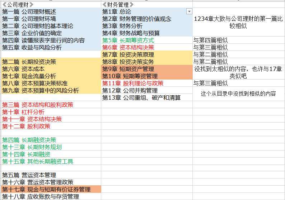The width and height of the screenshot is (285, 200).
Task: Click 与第二篇相似 beside 第7章 投资决策原理
Action: pos(238,54)
